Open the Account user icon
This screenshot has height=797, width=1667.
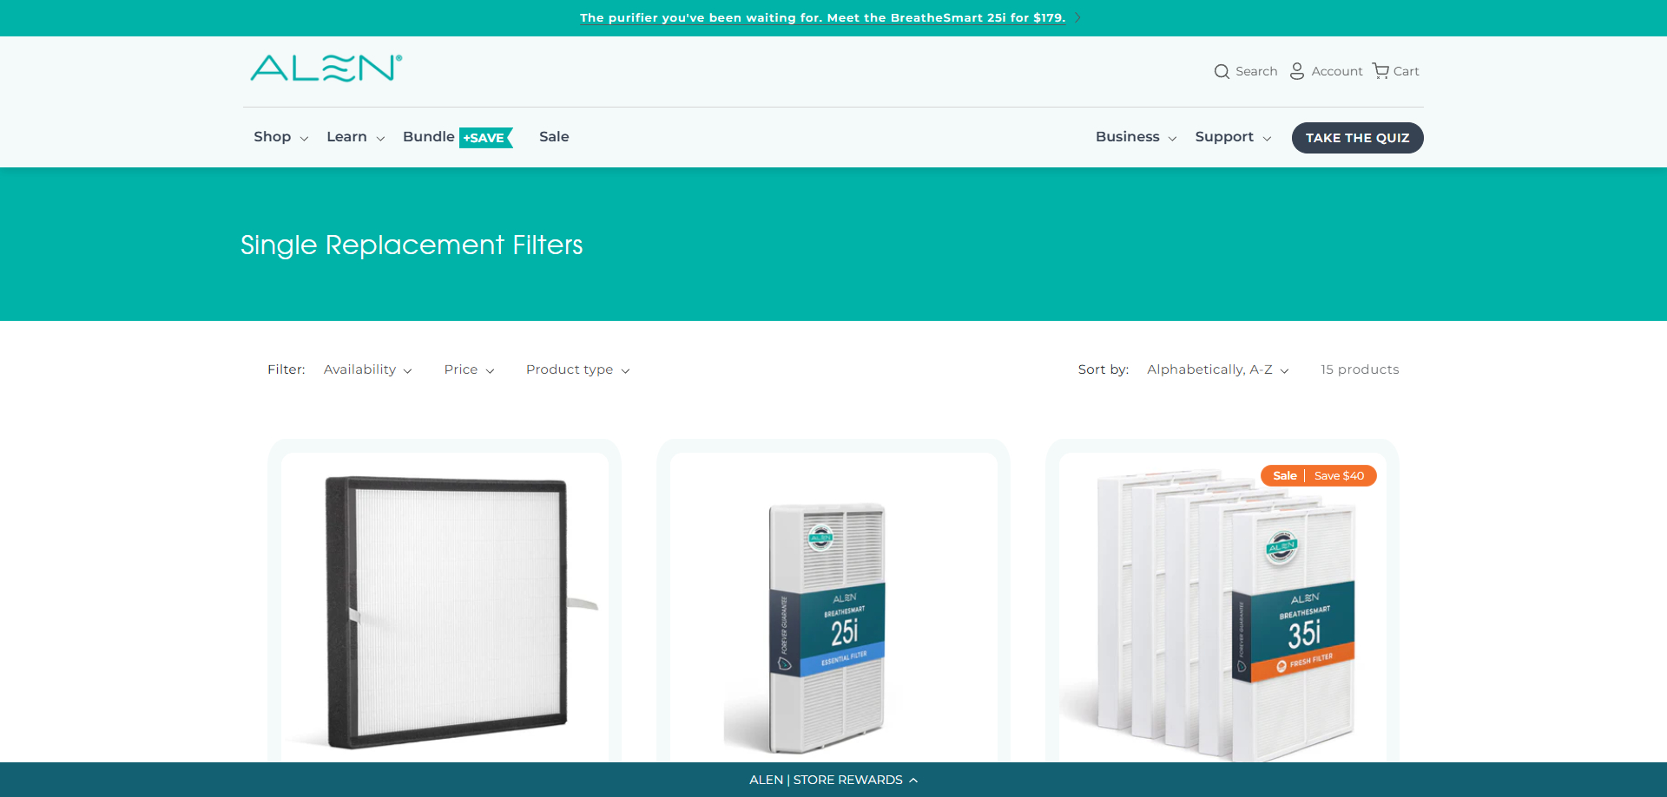coord(1297,71)
